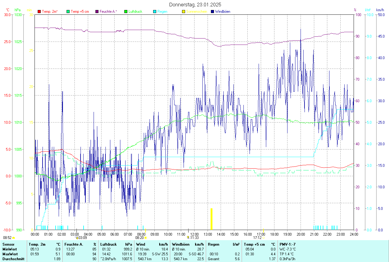This screenshot has width=389, height=262.
Task: Click the rain total value 5.6
Action: (x=237, y=259)
